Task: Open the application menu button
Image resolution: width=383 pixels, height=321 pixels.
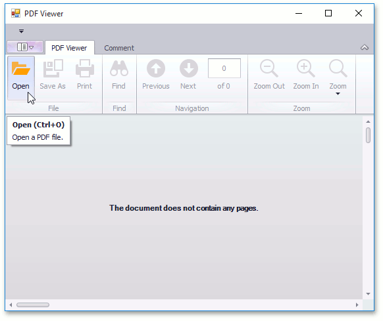Action: pyautogui.click(x=25, y=47)
